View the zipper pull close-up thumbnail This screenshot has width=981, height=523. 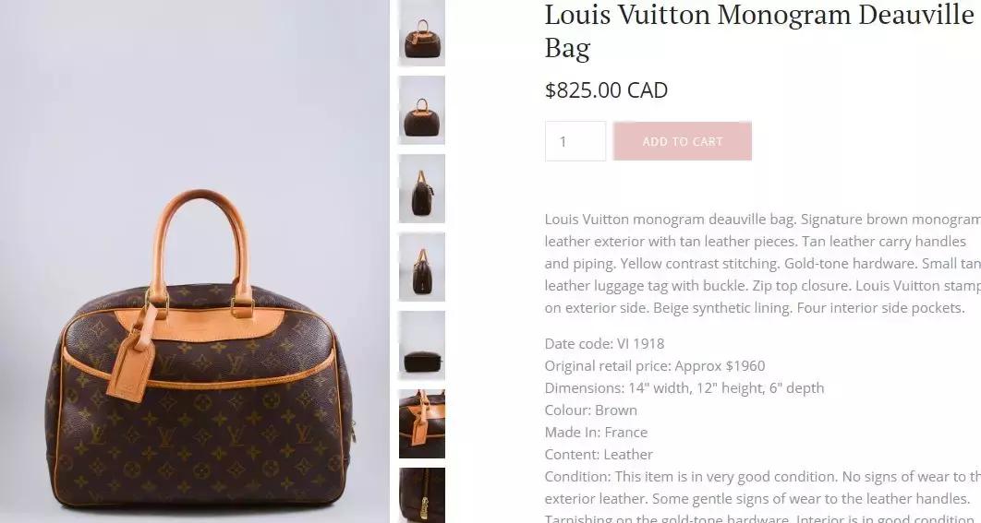click(421, 495)
